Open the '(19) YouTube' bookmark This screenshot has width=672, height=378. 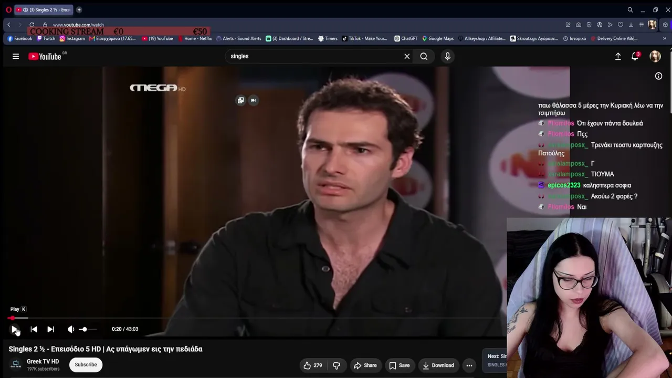tap(157, 38)
